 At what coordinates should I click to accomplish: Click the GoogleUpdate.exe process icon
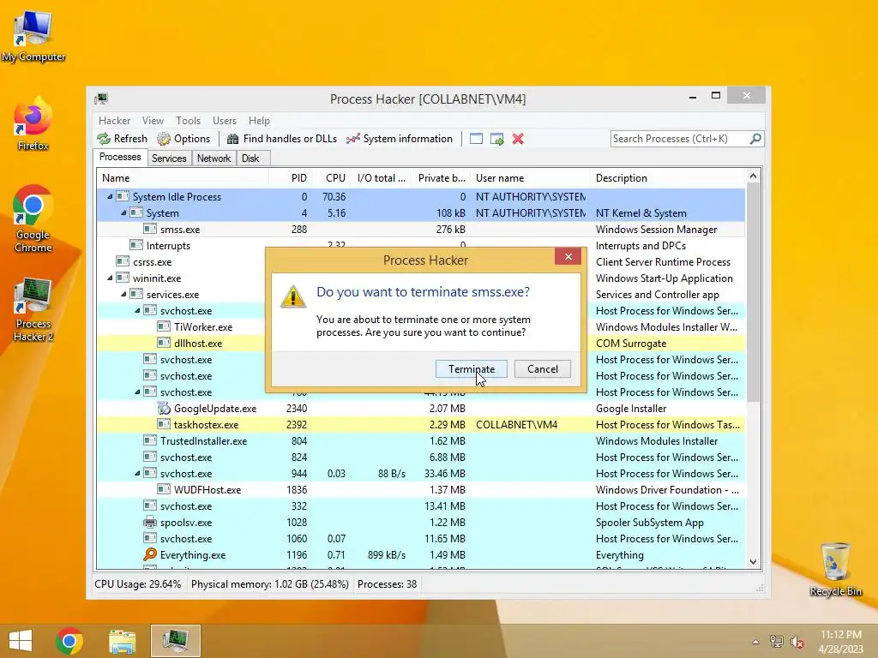(164, 409)
